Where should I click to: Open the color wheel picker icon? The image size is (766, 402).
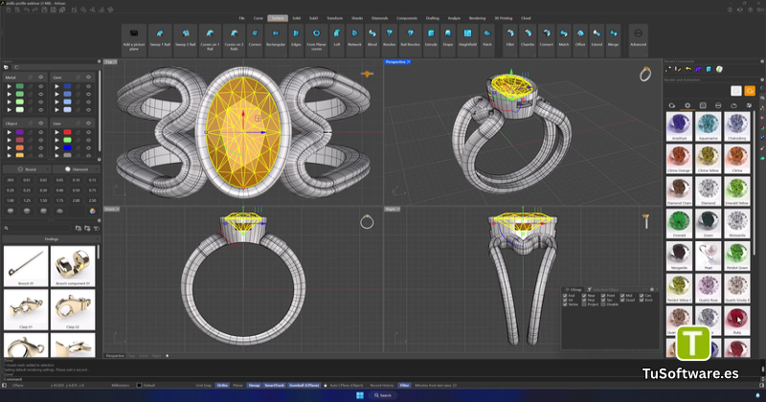pos(92,211)
